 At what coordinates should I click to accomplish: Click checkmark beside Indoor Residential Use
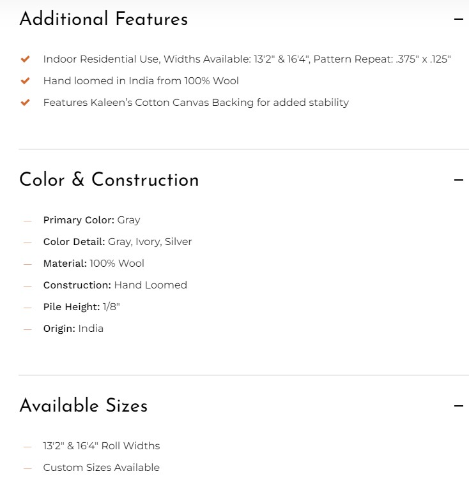tap(26, 59)
